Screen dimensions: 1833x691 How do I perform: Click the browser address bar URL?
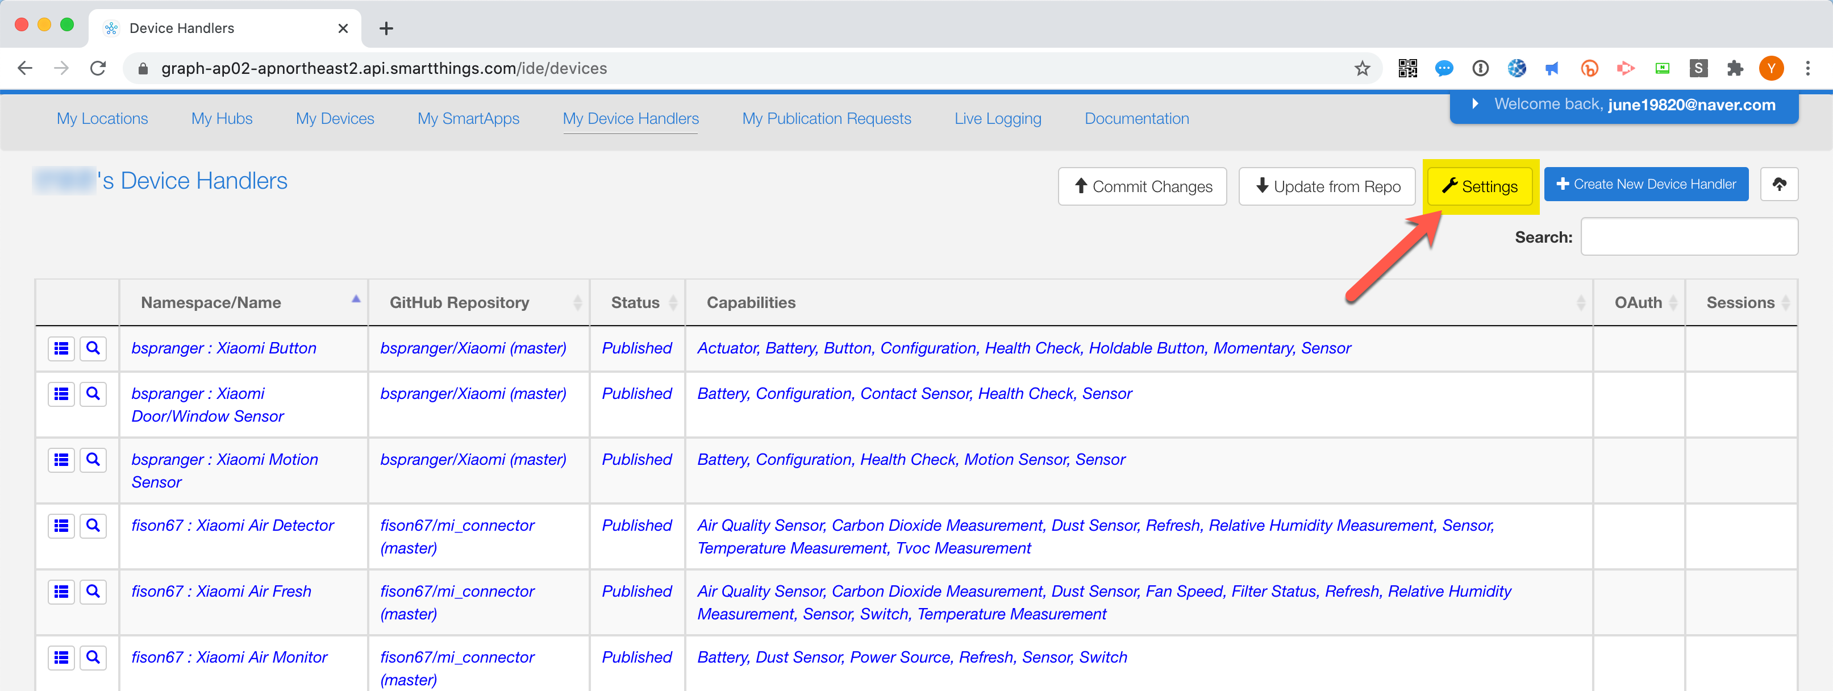(384, 68)
